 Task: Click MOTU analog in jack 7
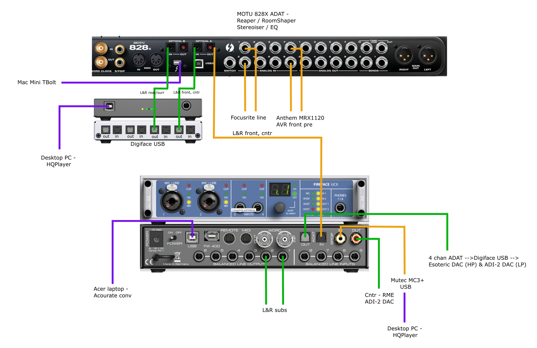290,48
